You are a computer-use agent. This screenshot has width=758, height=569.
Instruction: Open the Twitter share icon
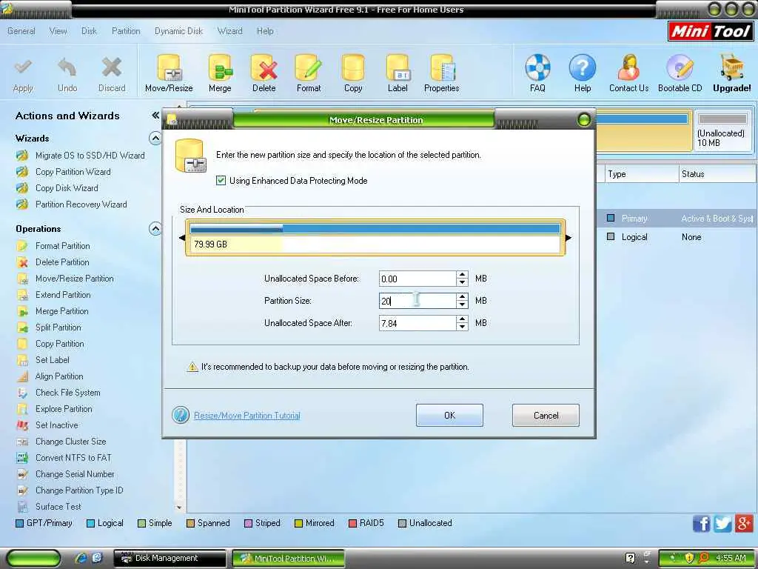pos(722,523)
